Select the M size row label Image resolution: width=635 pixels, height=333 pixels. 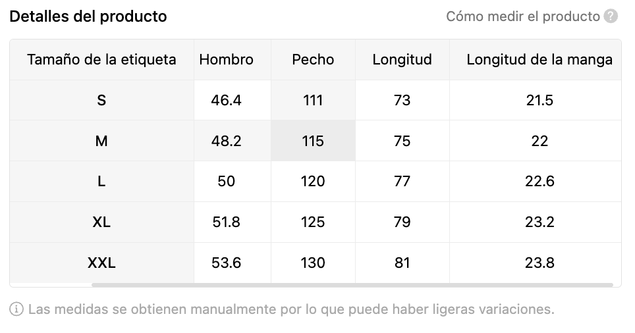tap(101, 141)
